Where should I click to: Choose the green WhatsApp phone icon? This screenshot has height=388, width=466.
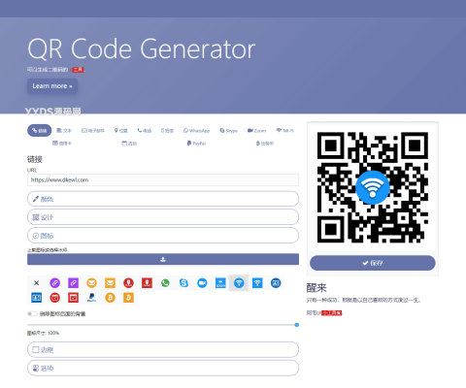click(165, 283)
